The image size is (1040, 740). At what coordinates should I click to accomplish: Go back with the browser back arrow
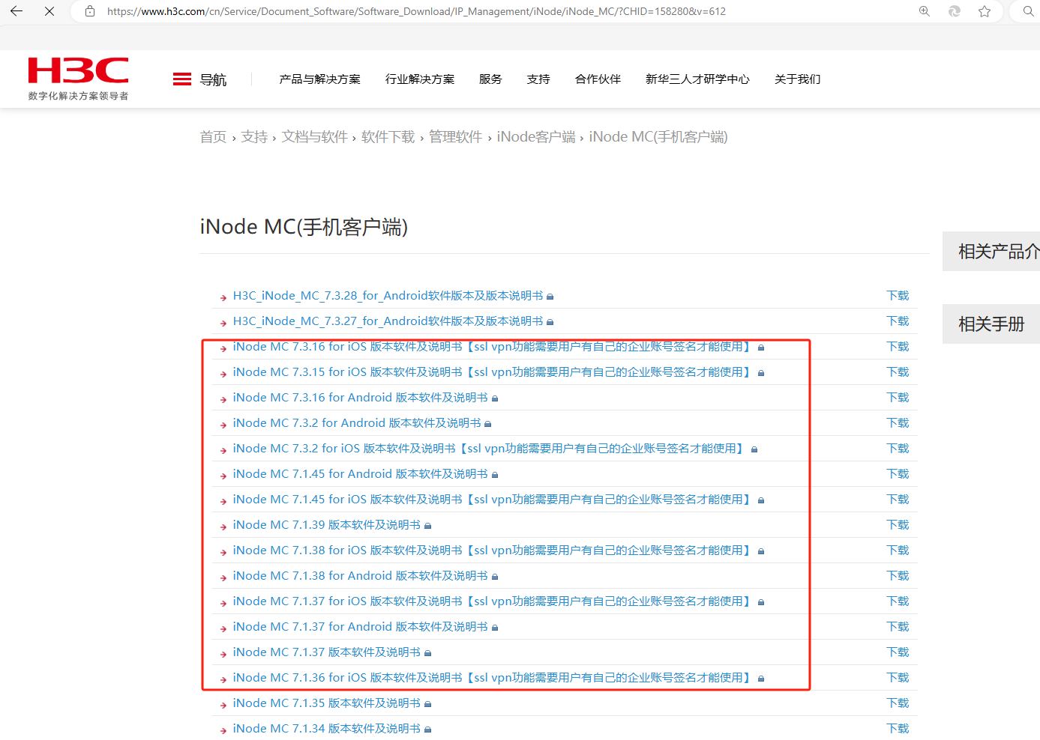[16, 11]
